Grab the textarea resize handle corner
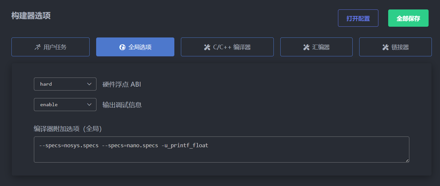Image resolution: width=440 pixels, height=186 pixels. coord(407,160)
